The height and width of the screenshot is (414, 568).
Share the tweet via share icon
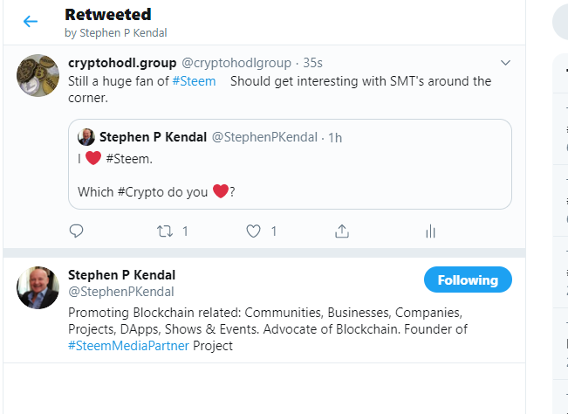tap(342, 231)
